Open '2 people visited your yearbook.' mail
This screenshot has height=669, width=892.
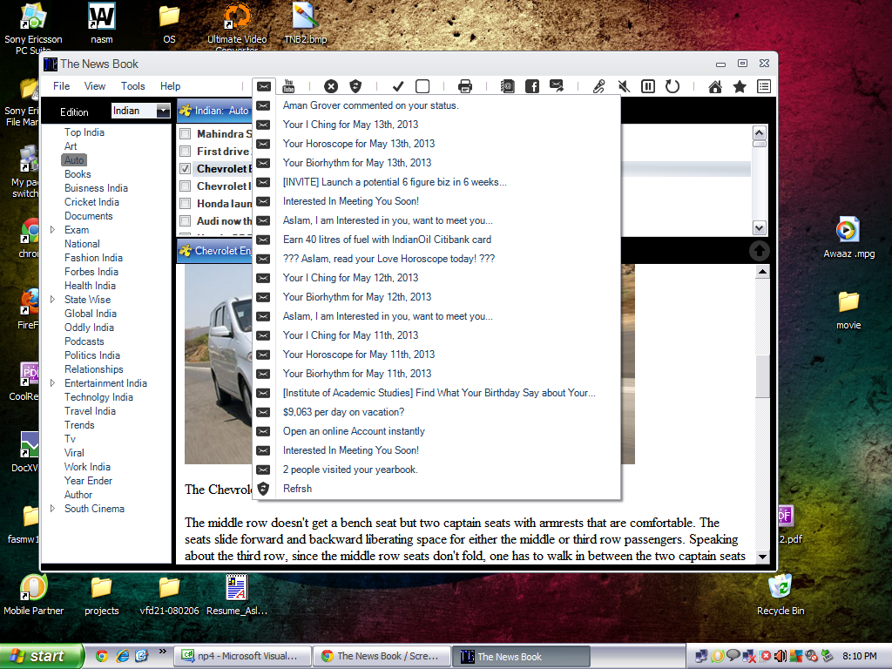437,470
